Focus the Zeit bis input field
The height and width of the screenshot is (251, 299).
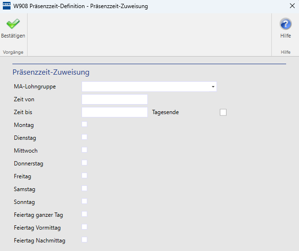point(114,112)
